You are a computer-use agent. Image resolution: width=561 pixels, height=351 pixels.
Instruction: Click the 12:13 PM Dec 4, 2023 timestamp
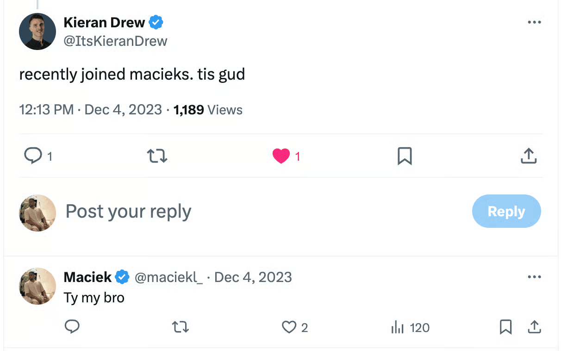[x=90, y=110]
